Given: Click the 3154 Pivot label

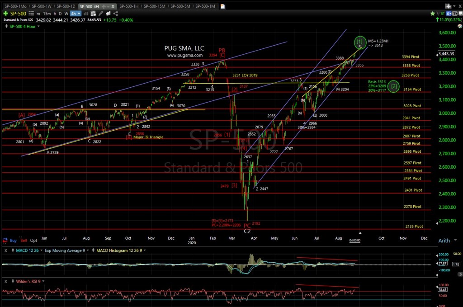Looking at the screenshot, I should [412, 89].
